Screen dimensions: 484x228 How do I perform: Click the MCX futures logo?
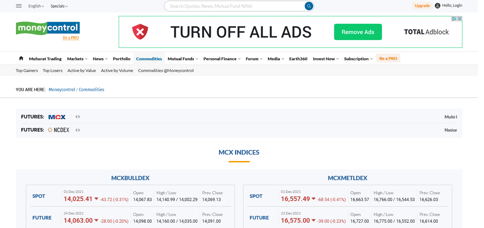(x=57, y=117)
